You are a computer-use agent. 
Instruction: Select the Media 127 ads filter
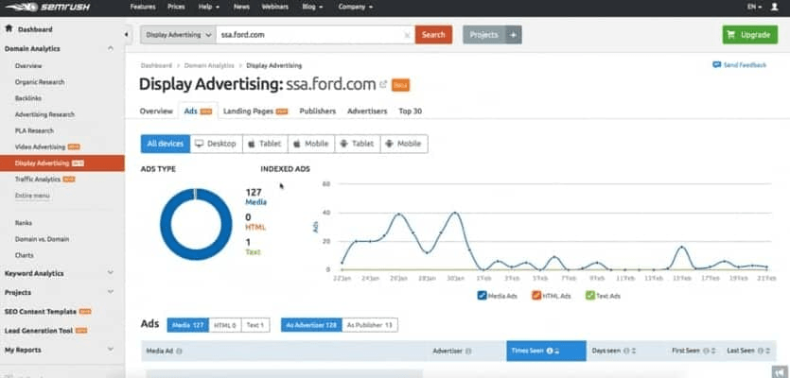coord(188,325)
